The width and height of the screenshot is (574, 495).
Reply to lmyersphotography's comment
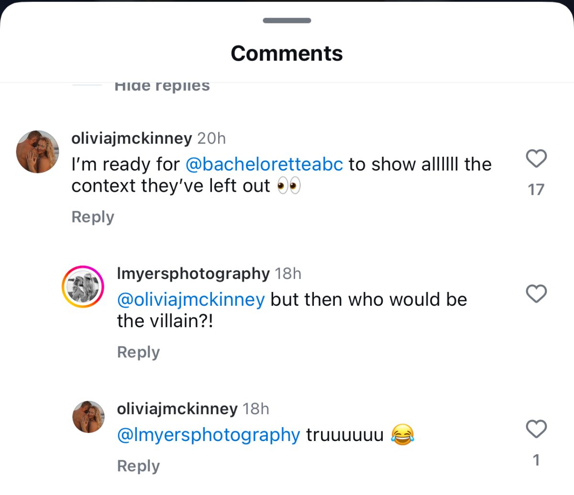pos(138,352)
